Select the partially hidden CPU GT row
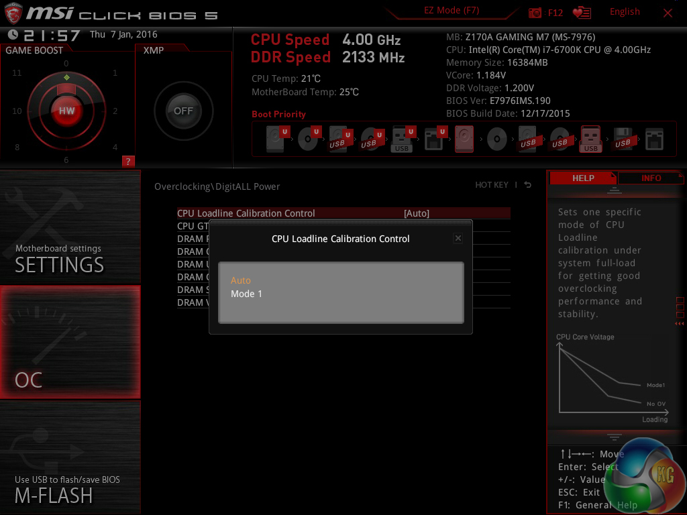The width and height of the screenshot is (687, 515). [193, 226]
